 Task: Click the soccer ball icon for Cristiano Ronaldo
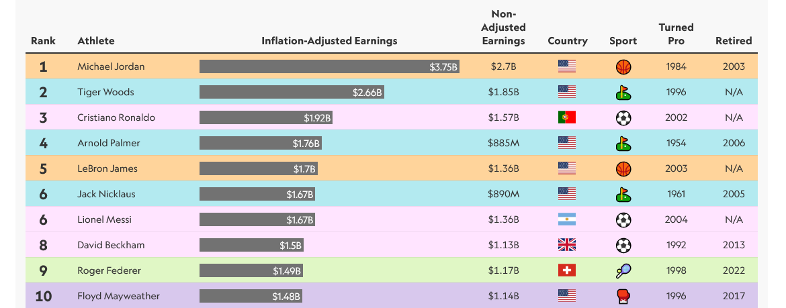click(x=623, y=118)
